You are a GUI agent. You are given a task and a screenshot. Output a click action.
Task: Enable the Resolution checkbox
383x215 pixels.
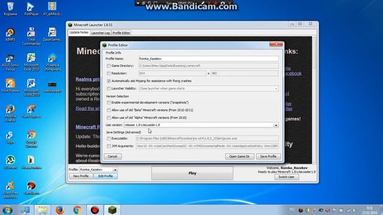click(x=109, y=73)
